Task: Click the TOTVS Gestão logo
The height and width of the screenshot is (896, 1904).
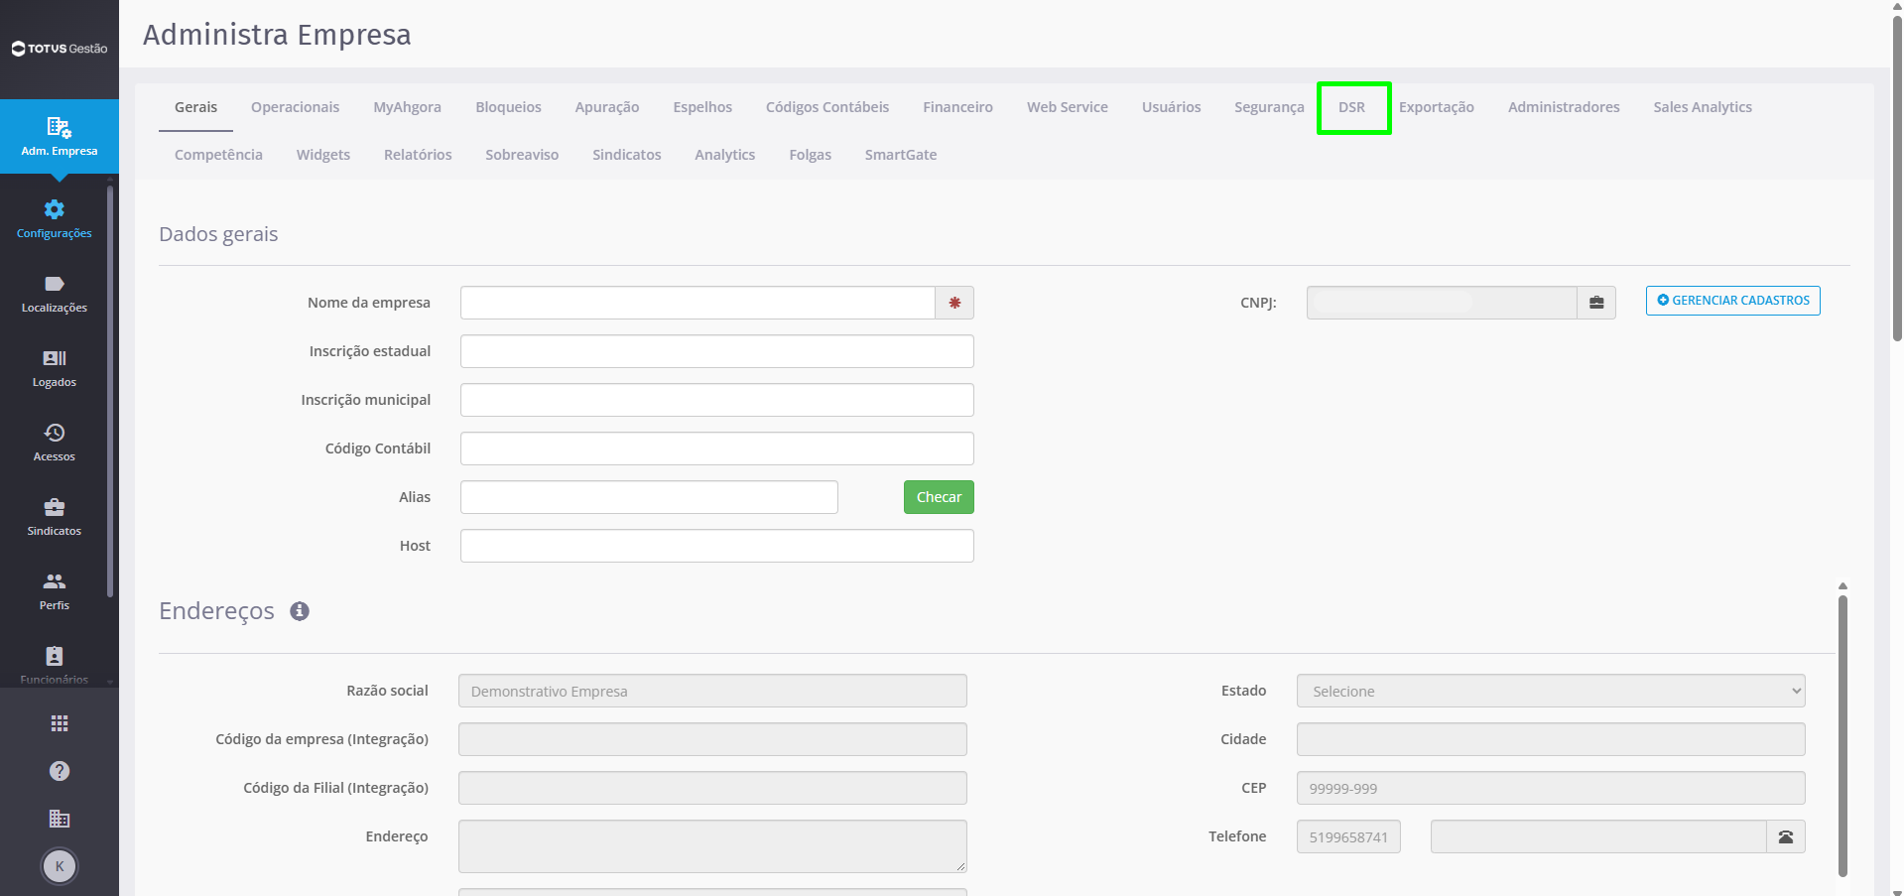Action: click(60, 49)
